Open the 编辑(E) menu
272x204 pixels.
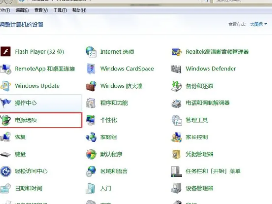point(22,10)
